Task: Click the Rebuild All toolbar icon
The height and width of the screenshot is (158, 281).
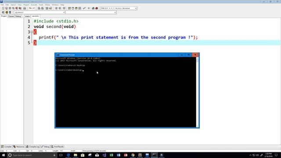Action: [79, 8]
